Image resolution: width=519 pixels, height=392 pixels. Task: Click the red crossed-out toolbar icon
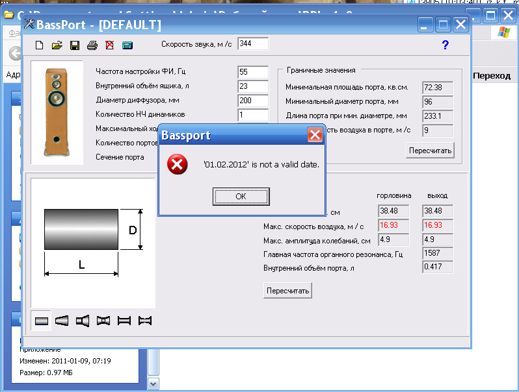click(x=110, y=45)
